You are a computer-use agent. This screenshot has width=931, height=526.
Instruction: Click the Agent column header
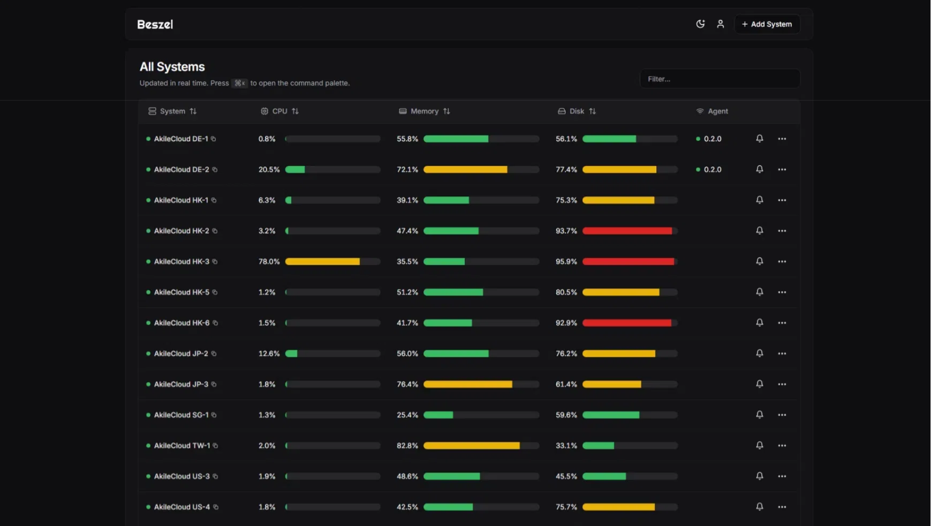712,111
